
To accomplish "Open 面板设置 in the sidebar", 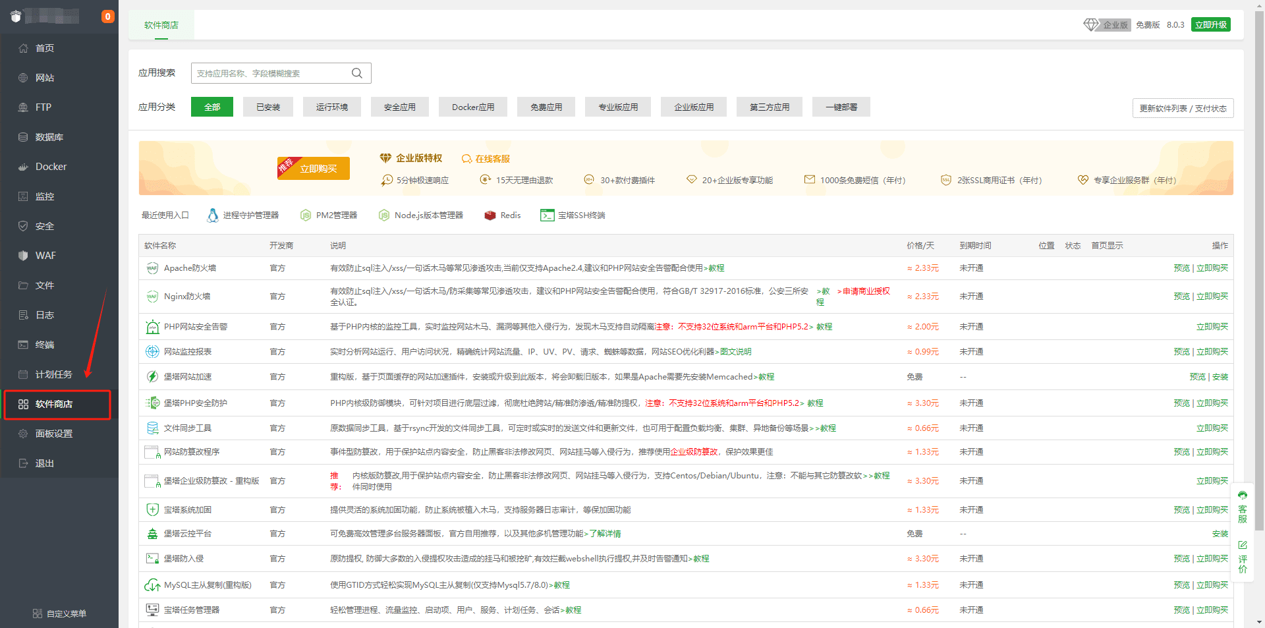I will 53,434.
